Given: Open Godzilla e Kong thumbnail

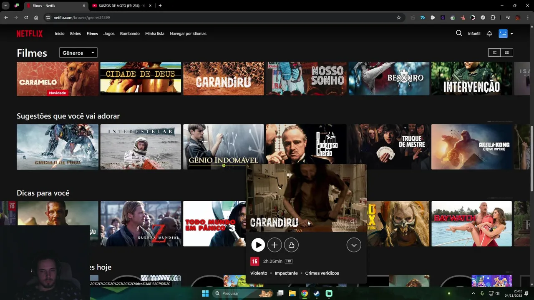Looking at the screenshot, I should pos(471,147).
